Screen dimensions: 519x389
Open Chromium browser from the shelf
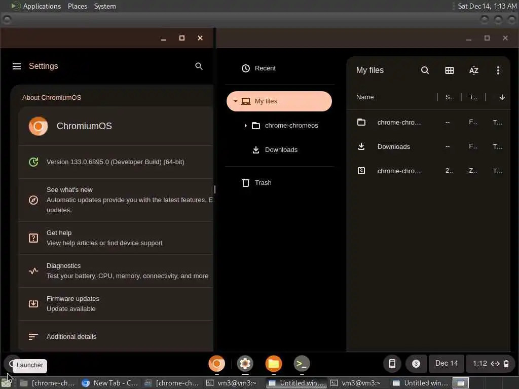(217, 364)
